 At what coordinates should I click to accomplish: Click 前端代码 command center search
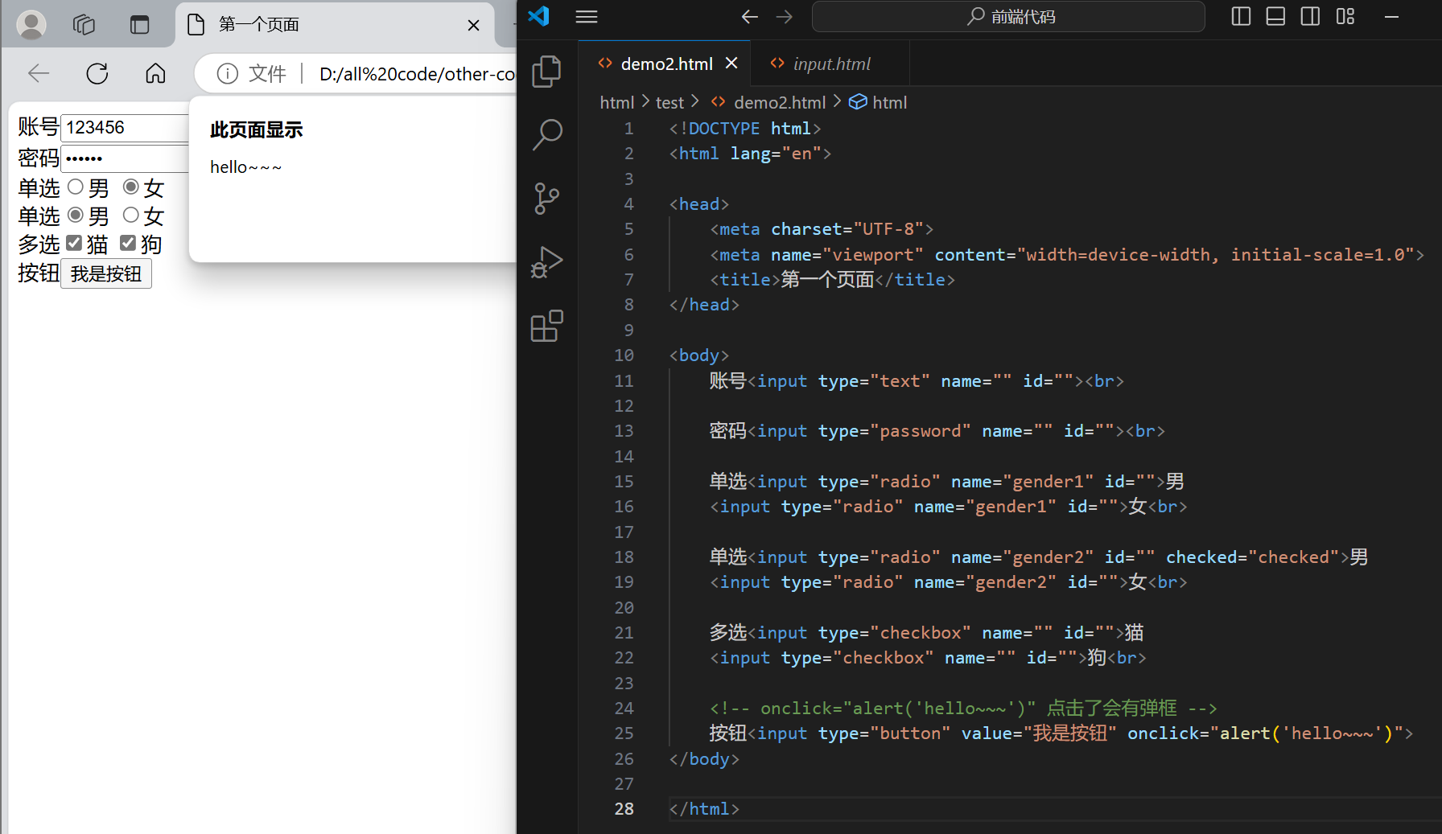[1008, 16]
